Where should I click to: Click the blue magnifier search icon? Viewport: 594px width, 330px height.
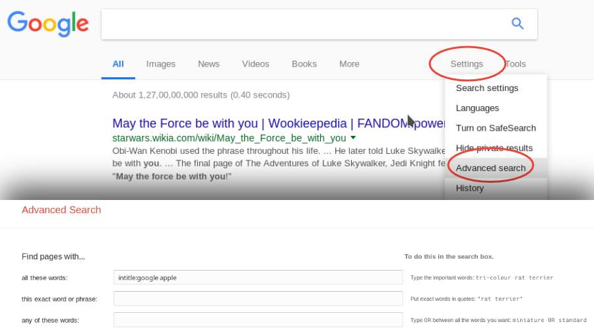[x=517, y=24]
